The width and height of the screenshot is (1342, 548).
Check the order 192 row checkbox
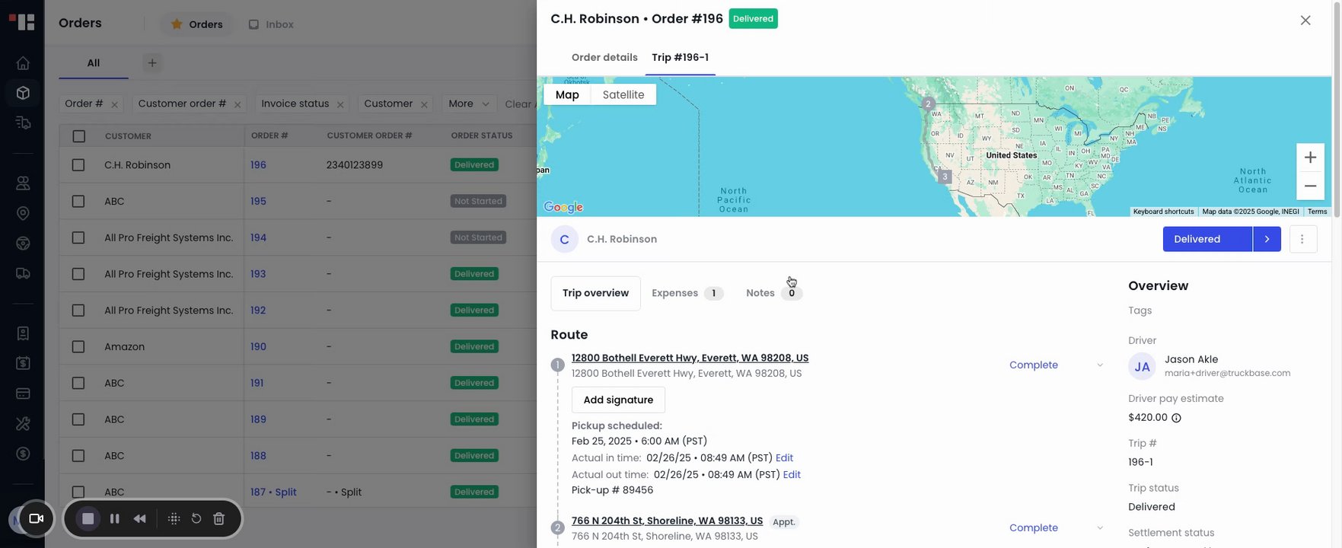(78, 311)
